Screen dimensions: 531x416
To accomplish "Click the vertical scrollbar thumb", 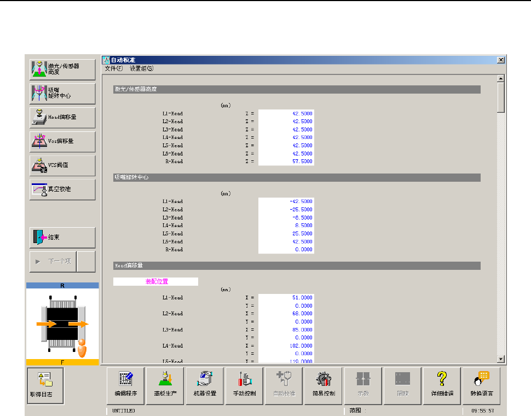I will tap(501, 97).
